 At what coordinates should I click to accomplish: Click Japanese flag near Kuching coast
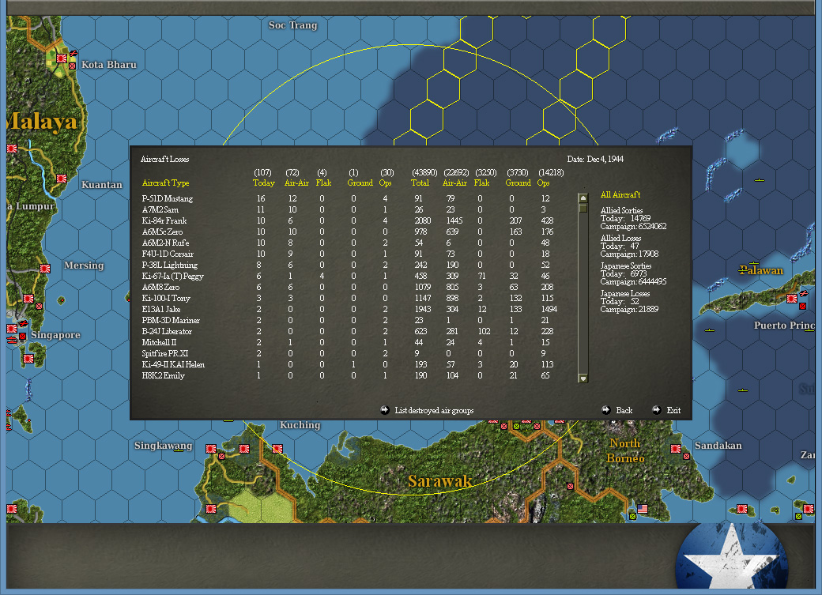tap(277, 449)
